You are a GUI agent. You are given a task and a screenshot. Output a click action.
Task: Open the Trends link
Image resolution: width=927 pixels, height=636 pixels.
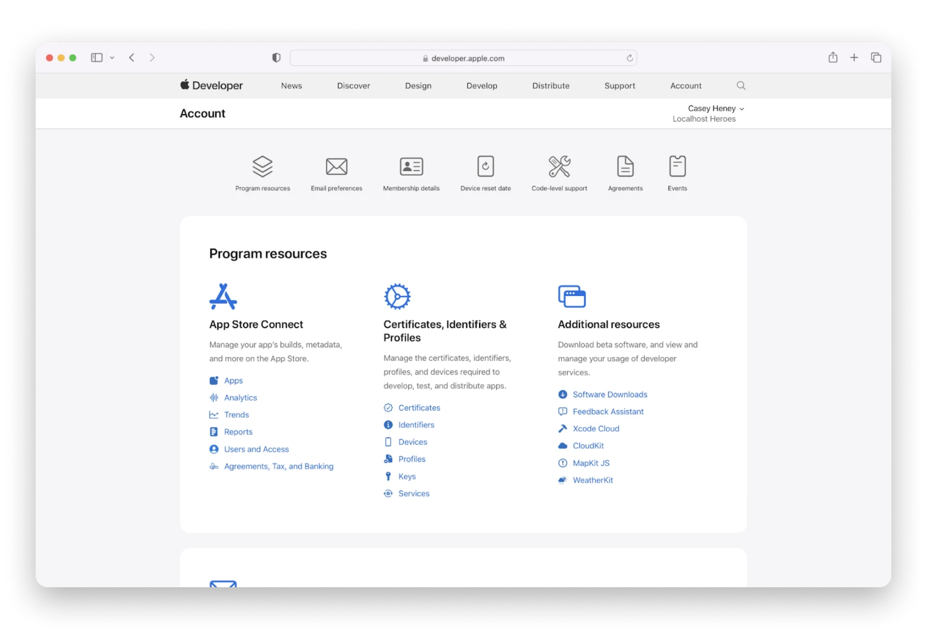pos(237,415)
